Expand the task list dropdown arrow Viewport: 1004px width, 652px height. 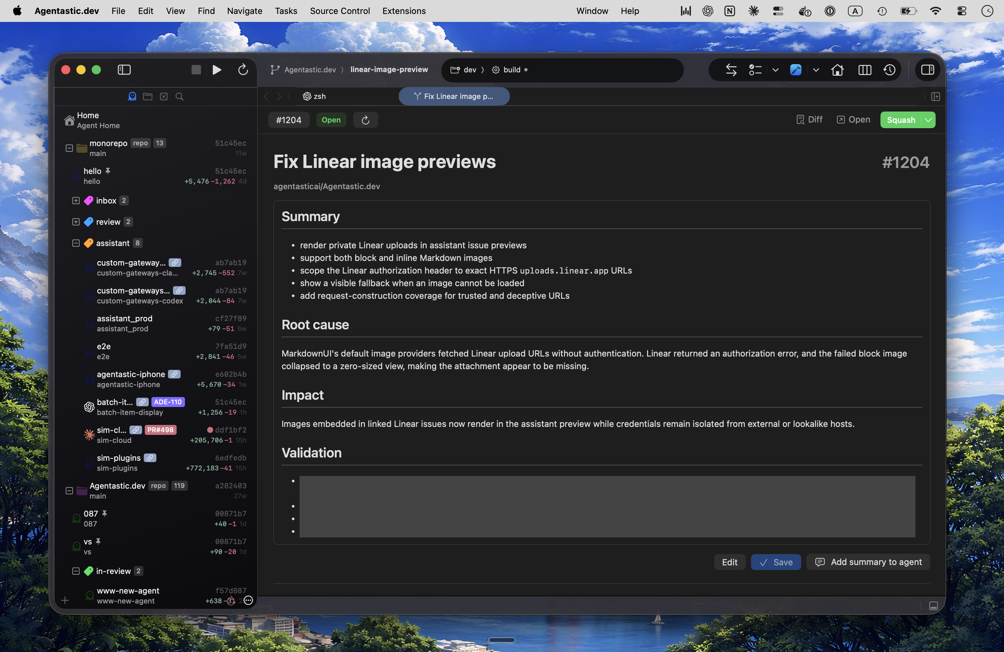click(775, 70)
